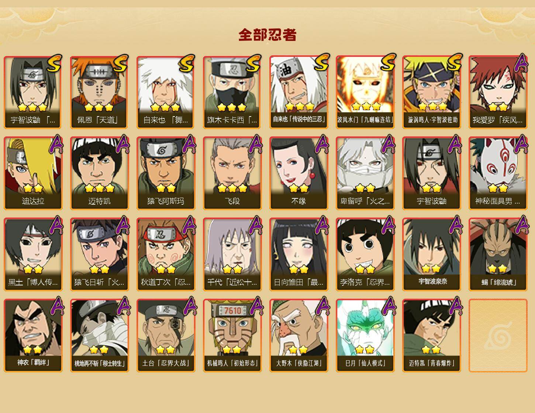The height and width of the screenshot is (413, 535).
Task: Open the 神农「羁绊」 ninja card
Action: coord(33,336)
